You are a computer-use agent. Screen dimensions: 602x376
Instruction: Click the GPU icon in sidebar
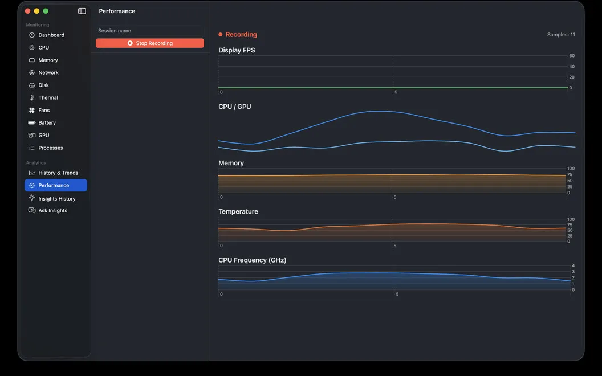pyautogui.click(x=32, y=136)
